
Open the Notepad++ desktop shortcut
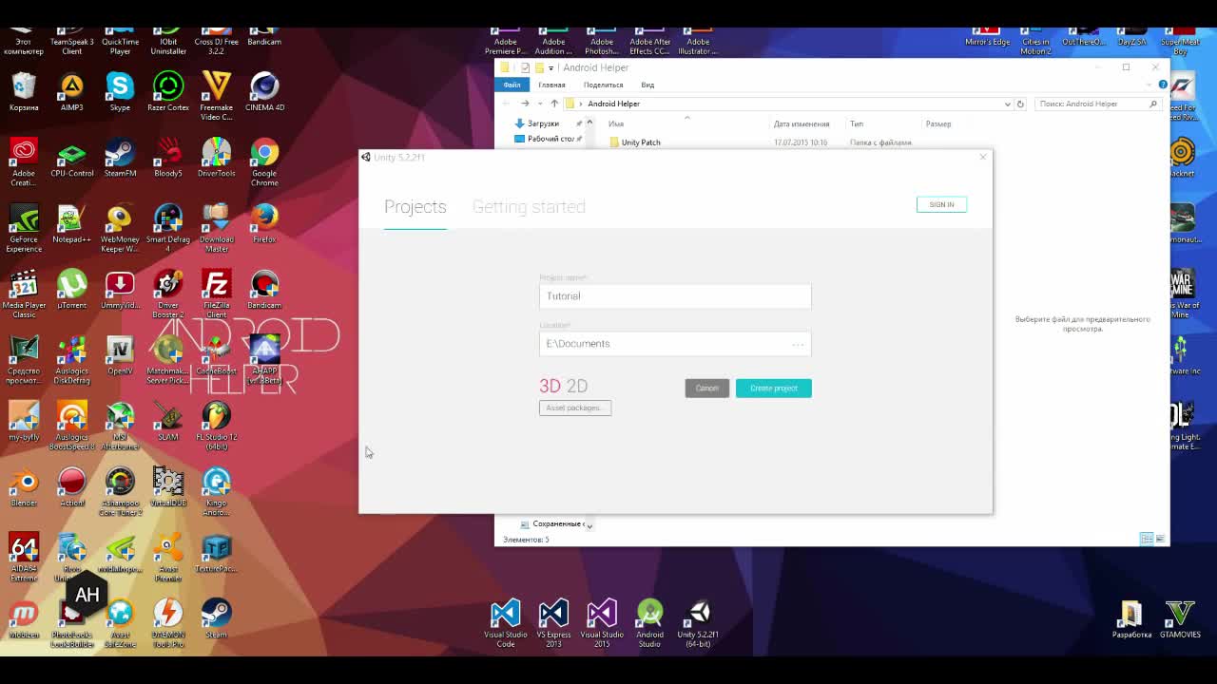click(71, 223)
